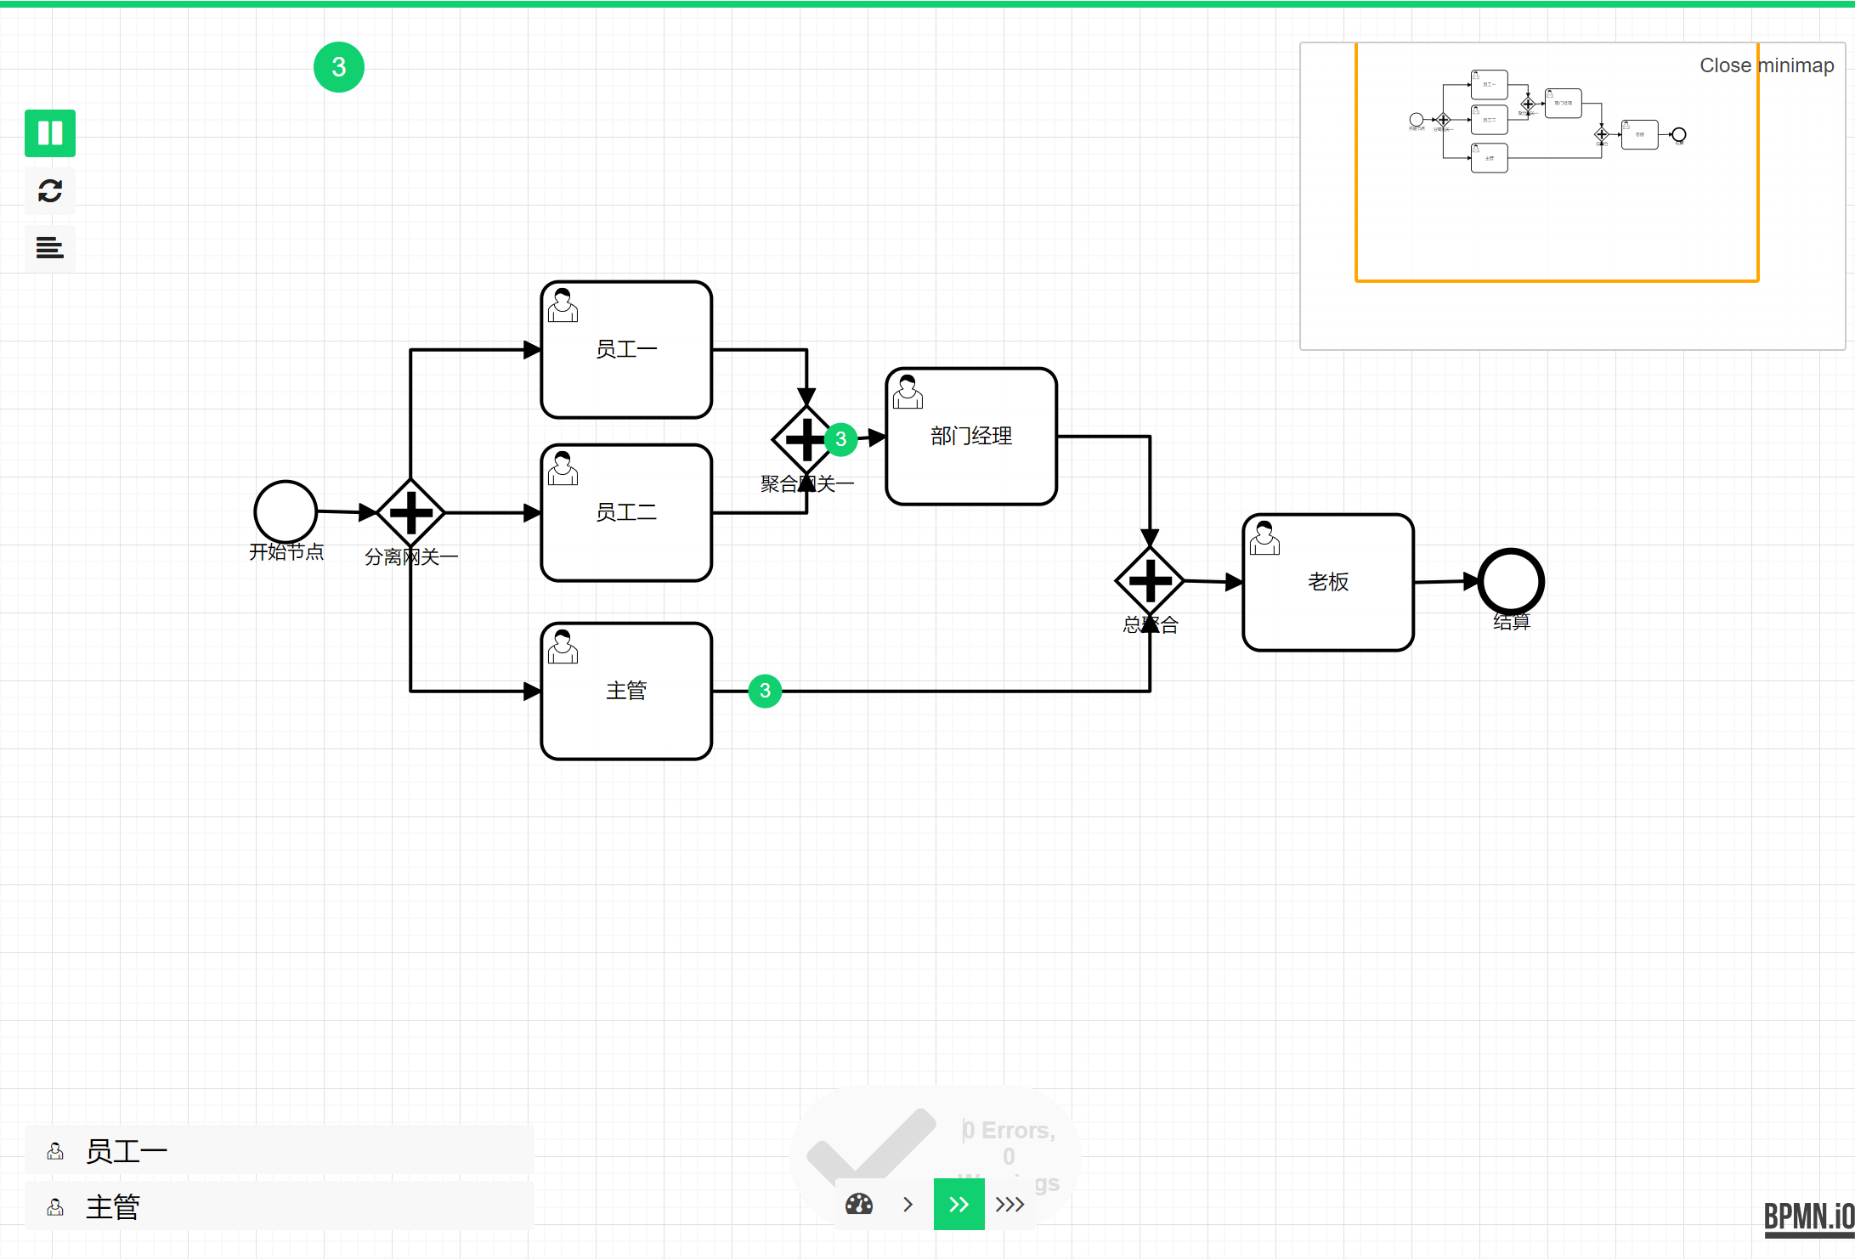1855x1259 pixels.
Task: Click the 开始节点 start event circle
Action: point(286,511)
